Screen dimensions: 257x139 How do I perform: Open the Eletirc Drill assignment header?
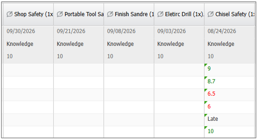tap(179, 14)
